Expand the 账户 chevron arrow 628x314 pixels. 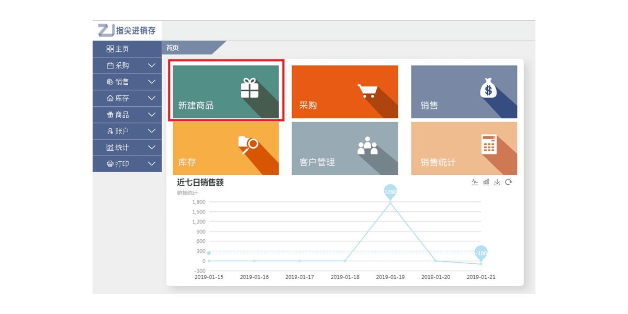pyautogui.click(x=152, y=131)
